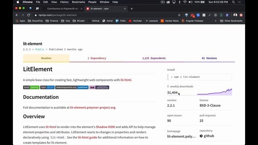
Task: Follow the lit-html link in description
Action: (x=126, y=80)
